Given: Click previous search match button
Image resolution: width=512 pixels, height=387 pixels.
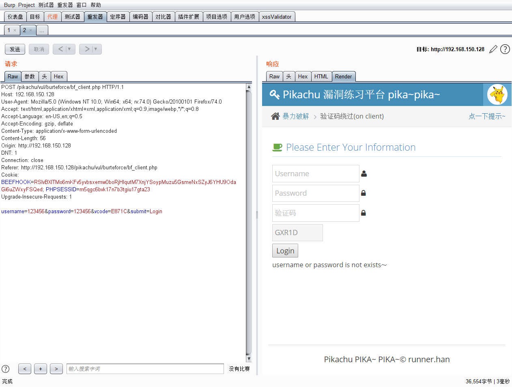Looking at the screenshot, I should [x=25, y=369].
